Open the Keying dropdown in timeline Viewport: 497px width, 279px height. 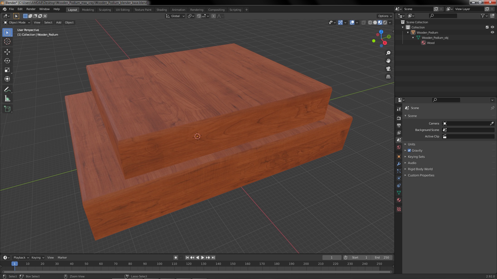[38, 258]
